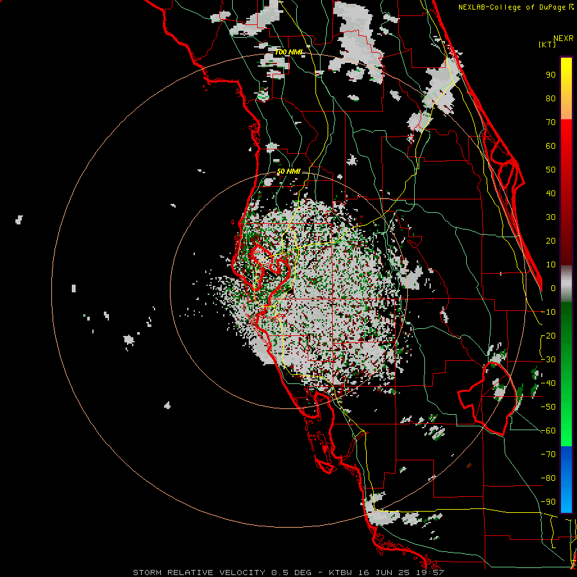Screen dimensions: 577x577
Task: Click the 90 value on the velocity scale
Action: [x=551, y=75]
